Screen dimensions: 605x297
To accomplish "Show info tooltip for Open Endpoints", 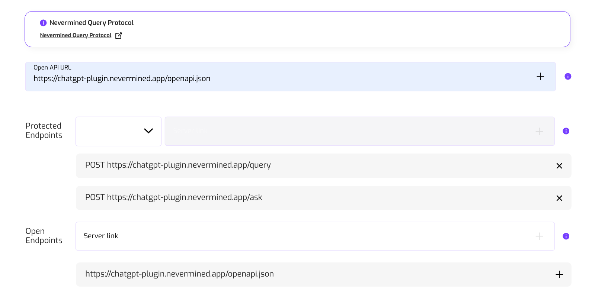I will tap(566, 236).
